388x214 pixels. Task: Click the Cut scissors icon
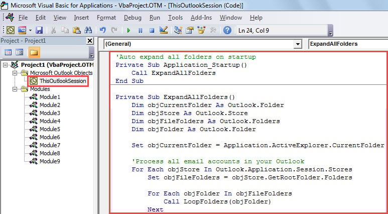(x=53, y=31)
